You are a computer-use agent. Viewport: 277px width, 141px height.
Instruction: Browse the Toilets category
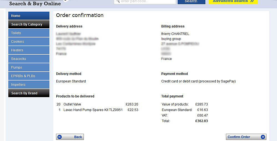click(x=29, y=33)
